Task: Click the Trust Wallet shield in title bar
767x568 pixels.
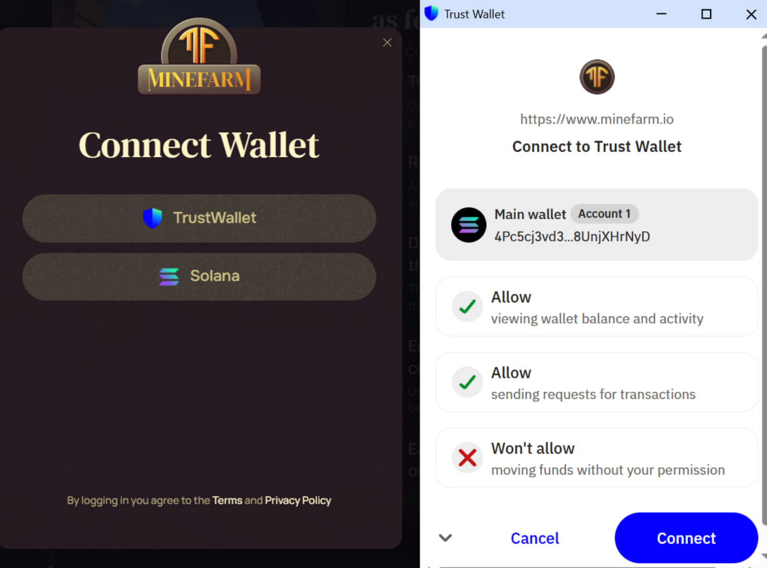Action: [x=431, y=14]
